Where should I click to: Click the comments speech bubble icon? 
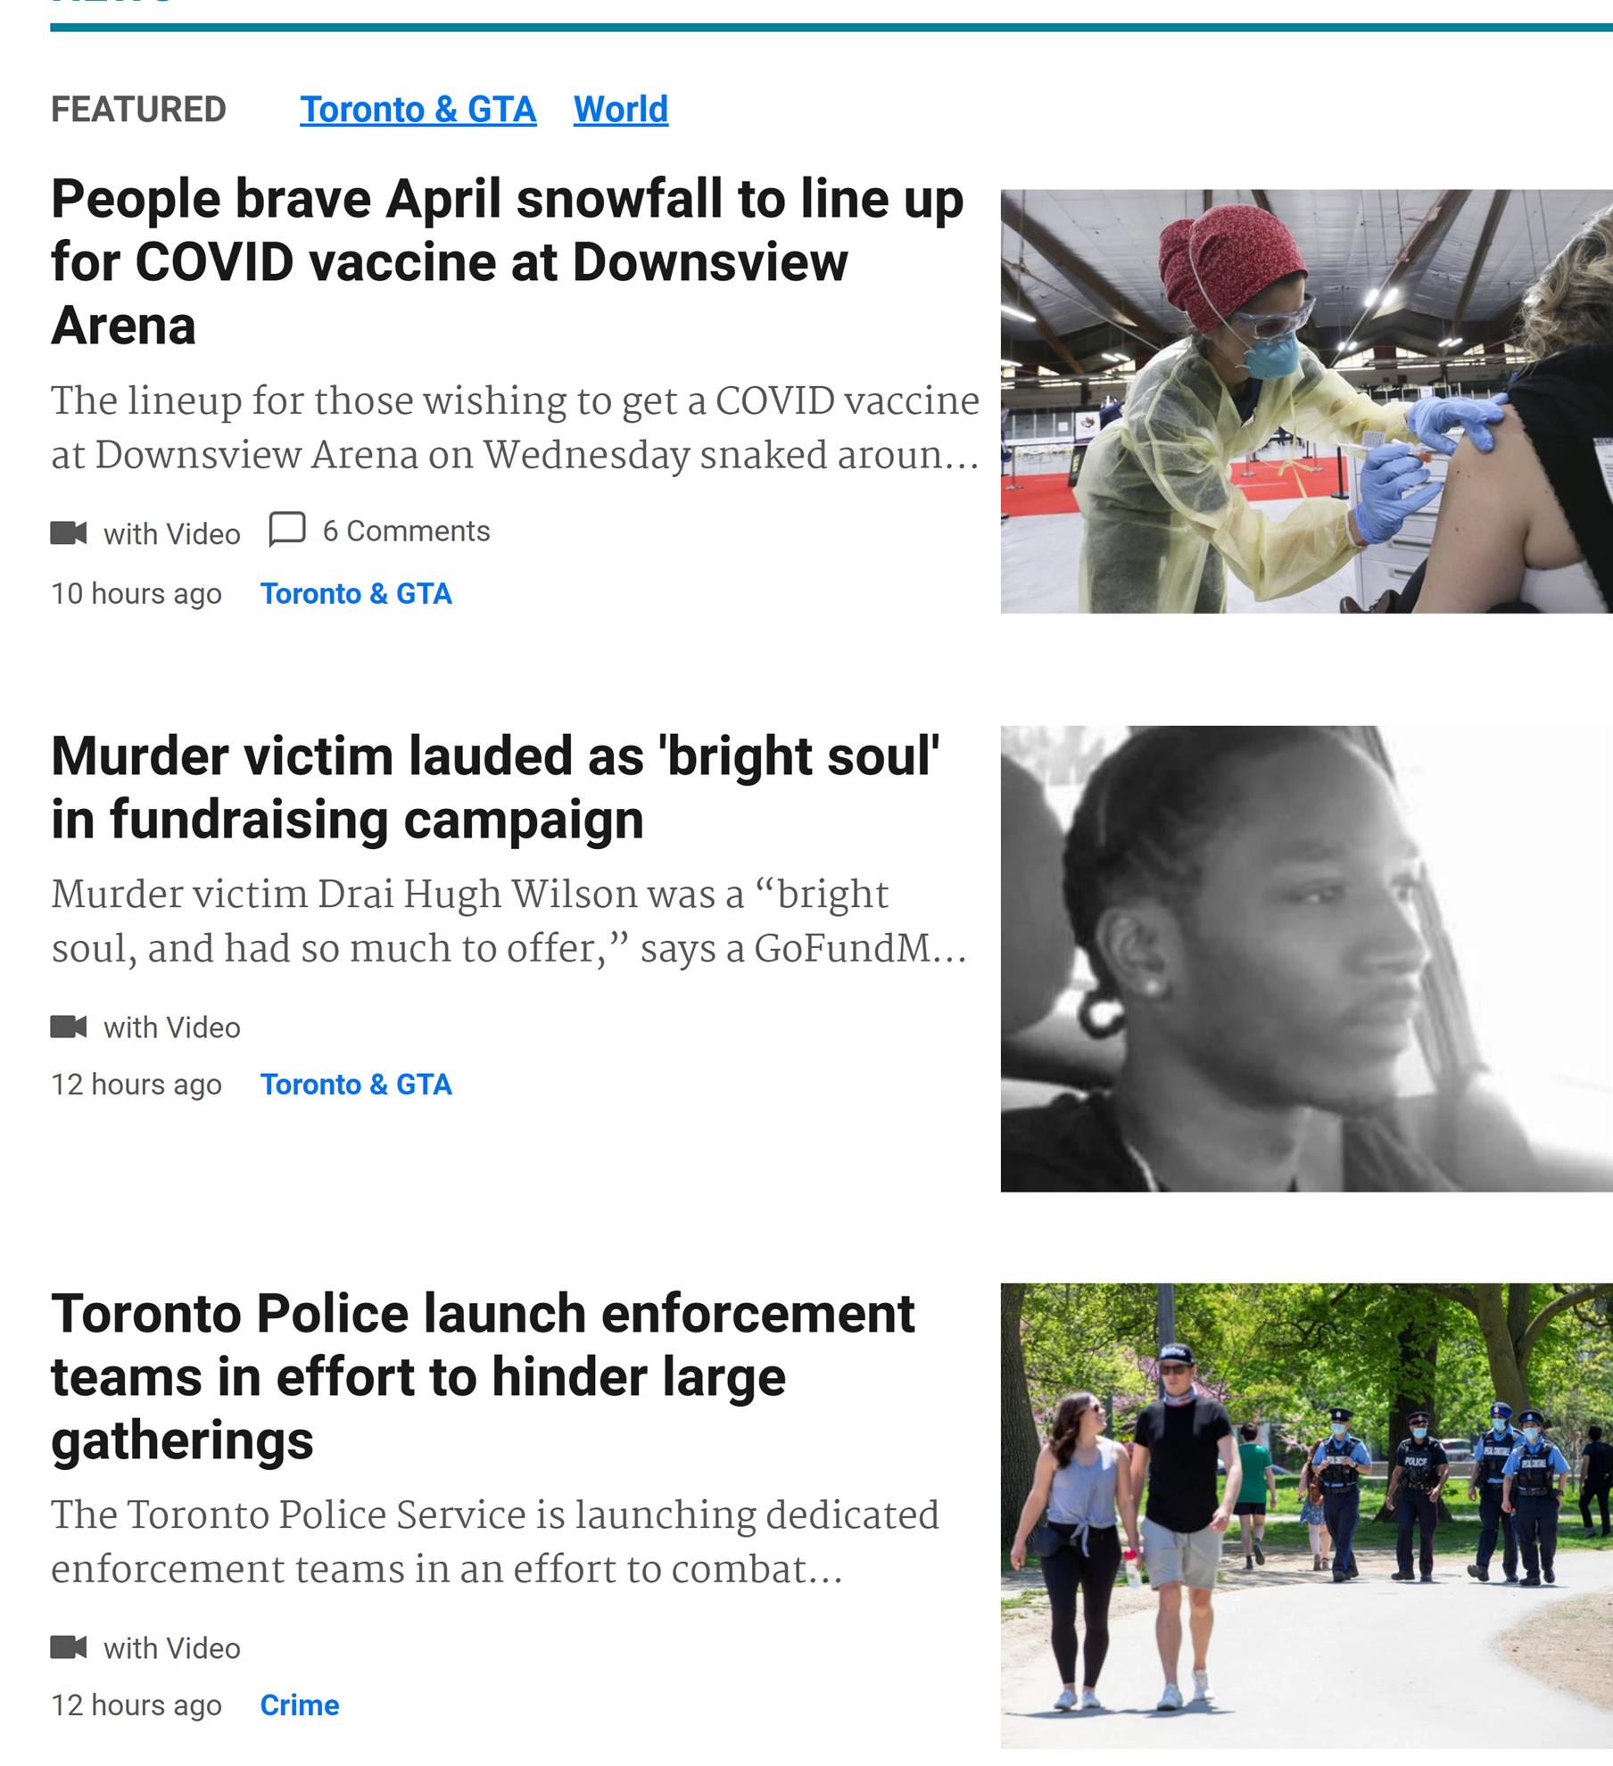(287, 529)
